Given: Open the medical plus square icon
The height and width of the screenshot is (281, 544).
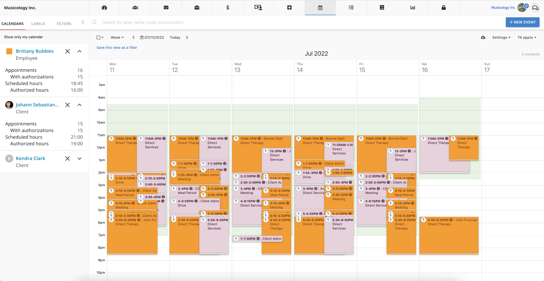Looking at the screenshot, I should 289,7.
